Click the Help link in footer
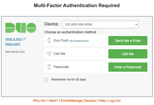 tap(102, 101)
